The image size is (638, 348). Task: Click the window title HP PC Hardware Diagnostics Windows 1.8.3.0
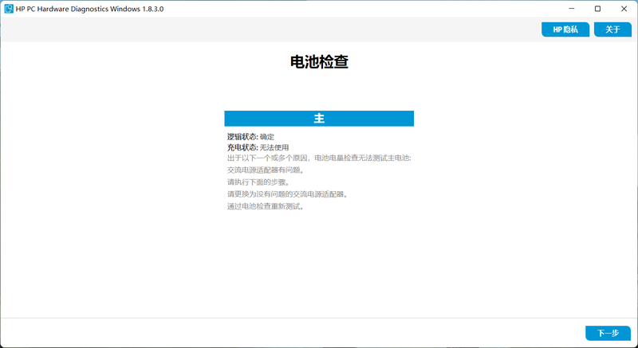pos(89,9)
